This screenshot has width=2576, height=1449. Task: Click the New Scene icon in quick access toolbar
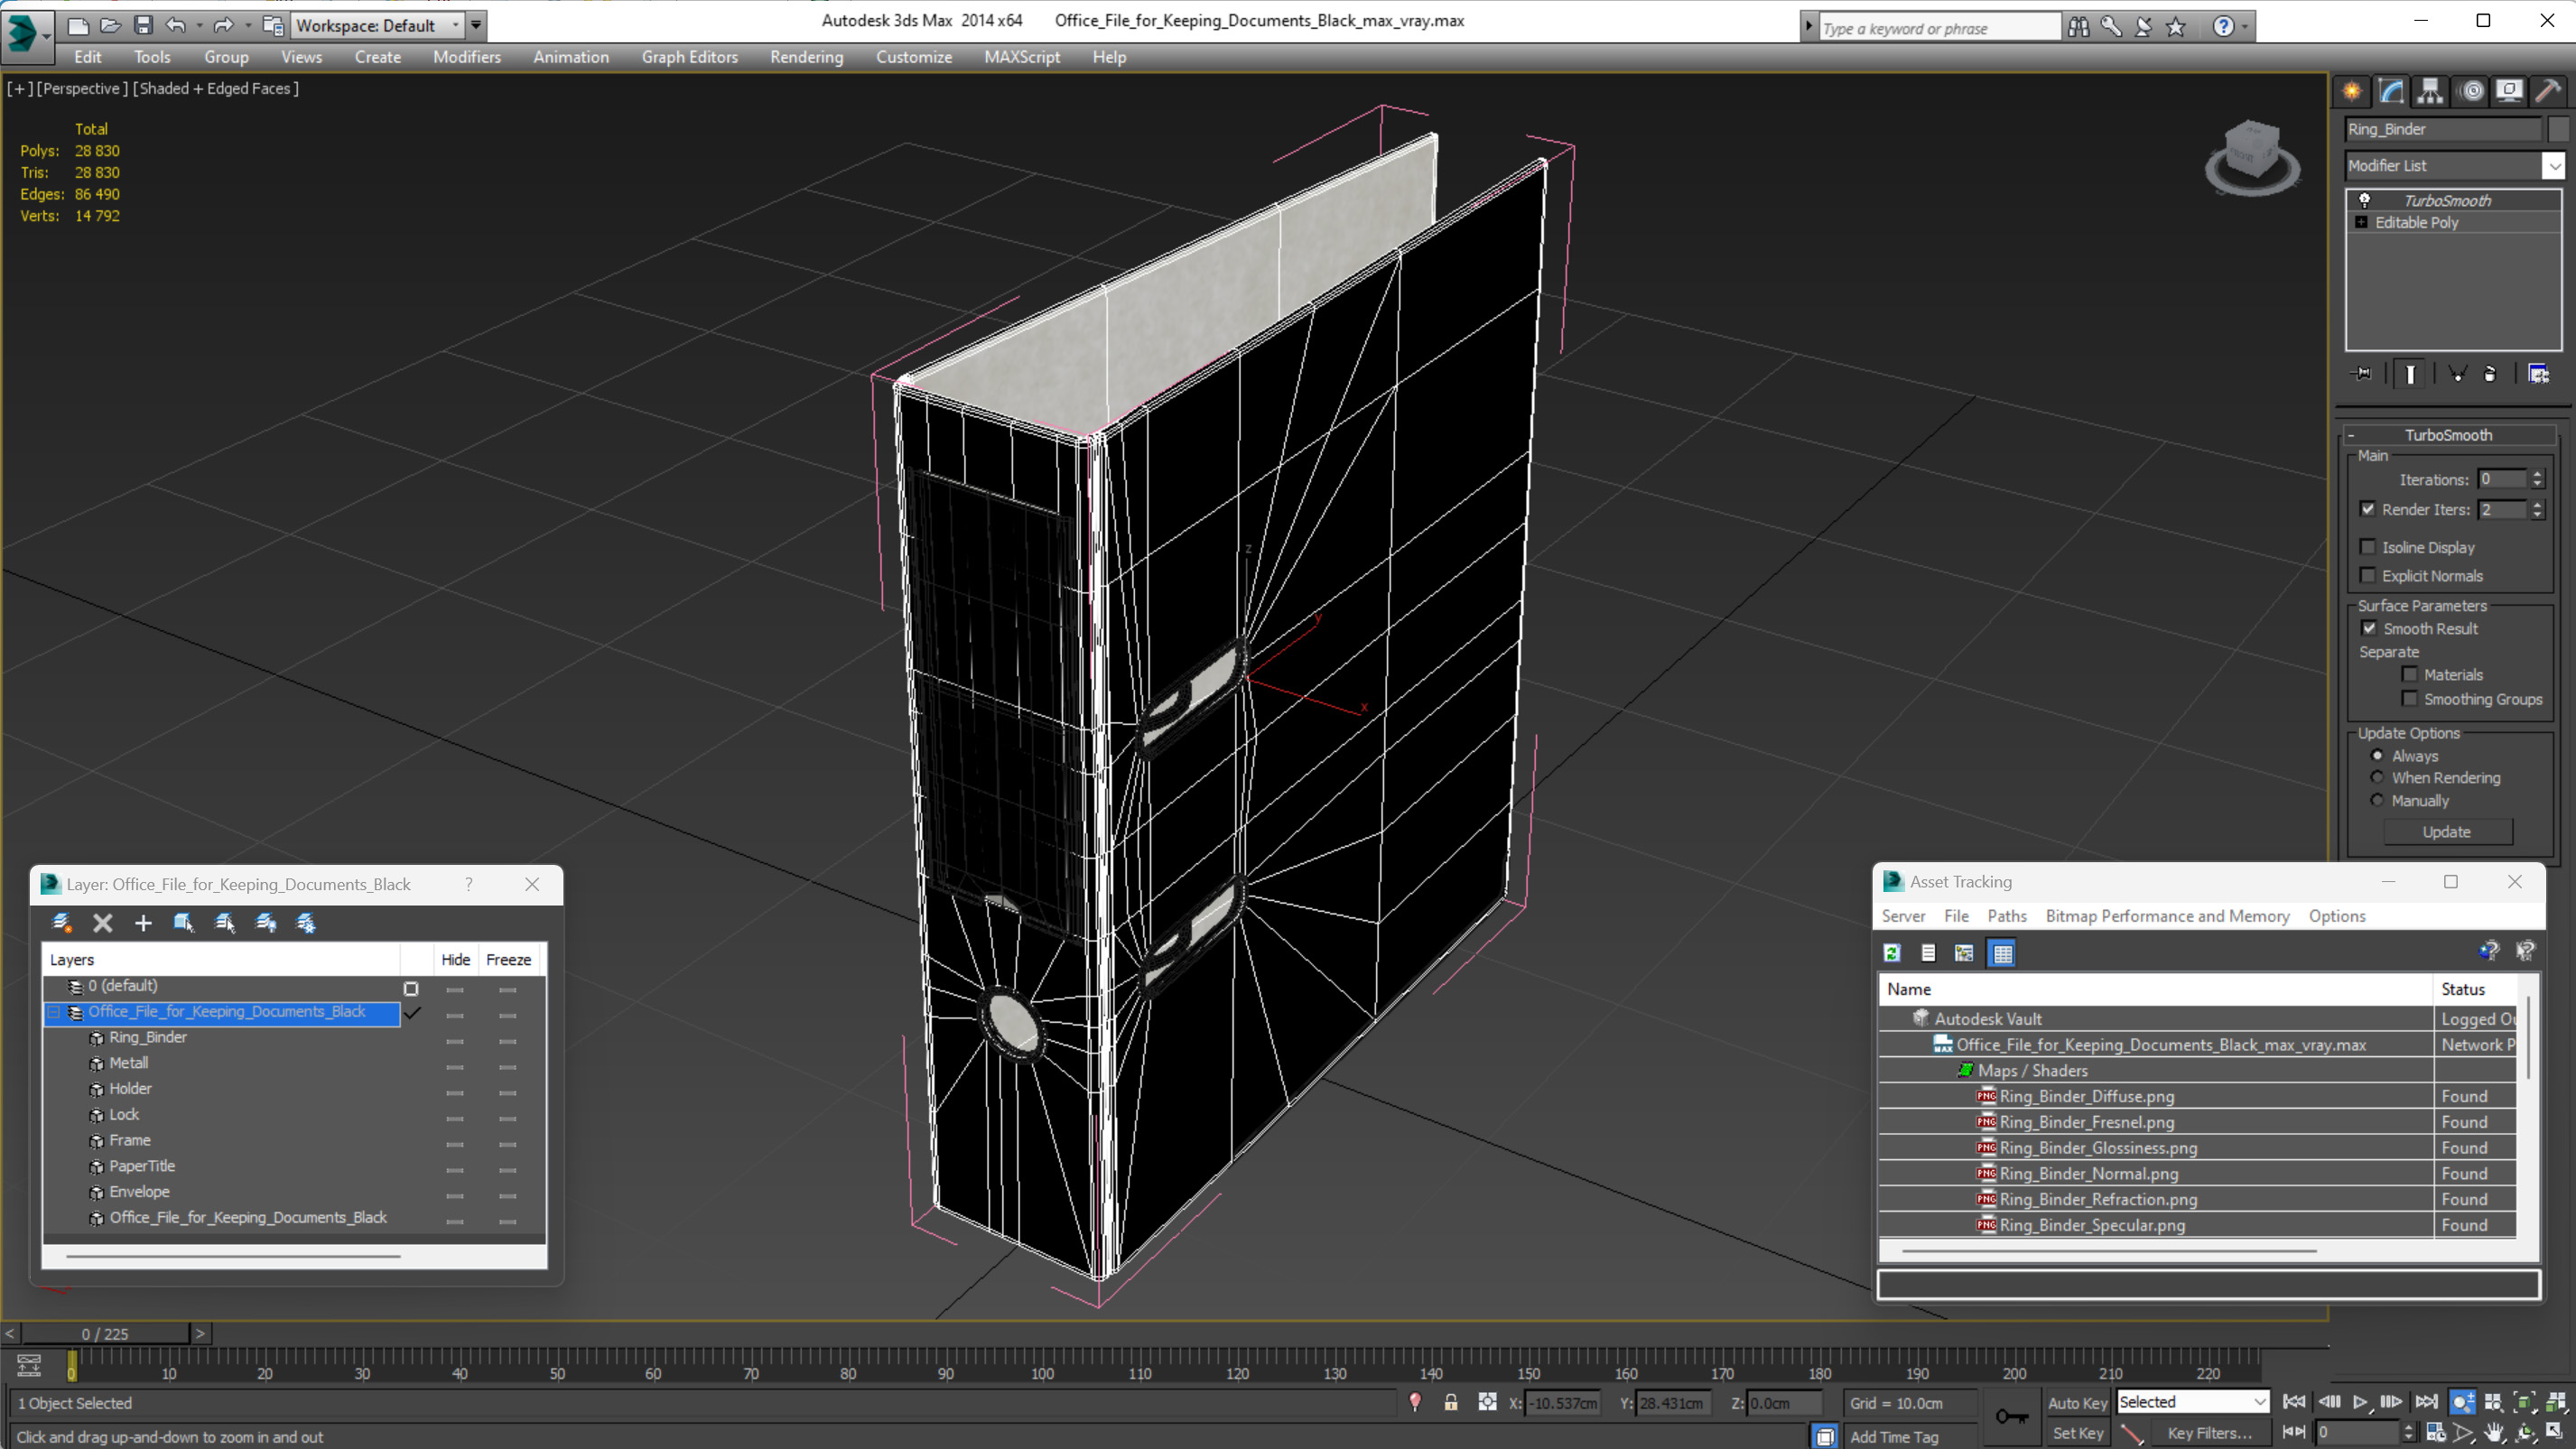coord(78,26)
